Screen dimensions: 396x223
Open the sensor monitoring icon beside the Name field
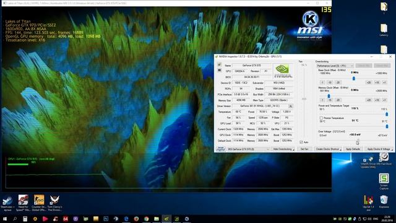pos(219,64)
